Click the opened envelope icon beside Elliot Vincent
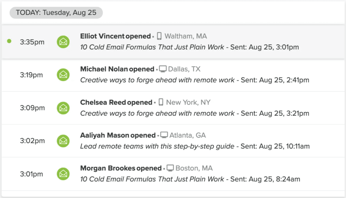Screen dimensions: 346x198 [63, 42]
